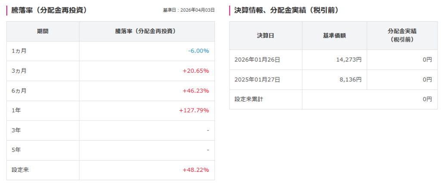Click the 期間 column header
The width and height of the screenshot is (441, 183).
pyautogui.click(x=43, y=31)
